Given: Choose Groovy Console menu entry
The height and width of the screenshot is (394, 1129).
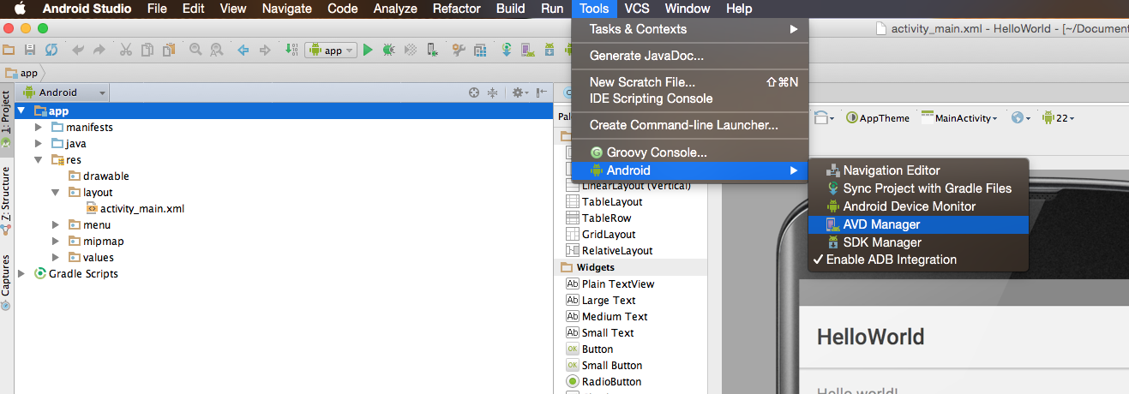Looking at the screenshot, I should coord(690,152).
